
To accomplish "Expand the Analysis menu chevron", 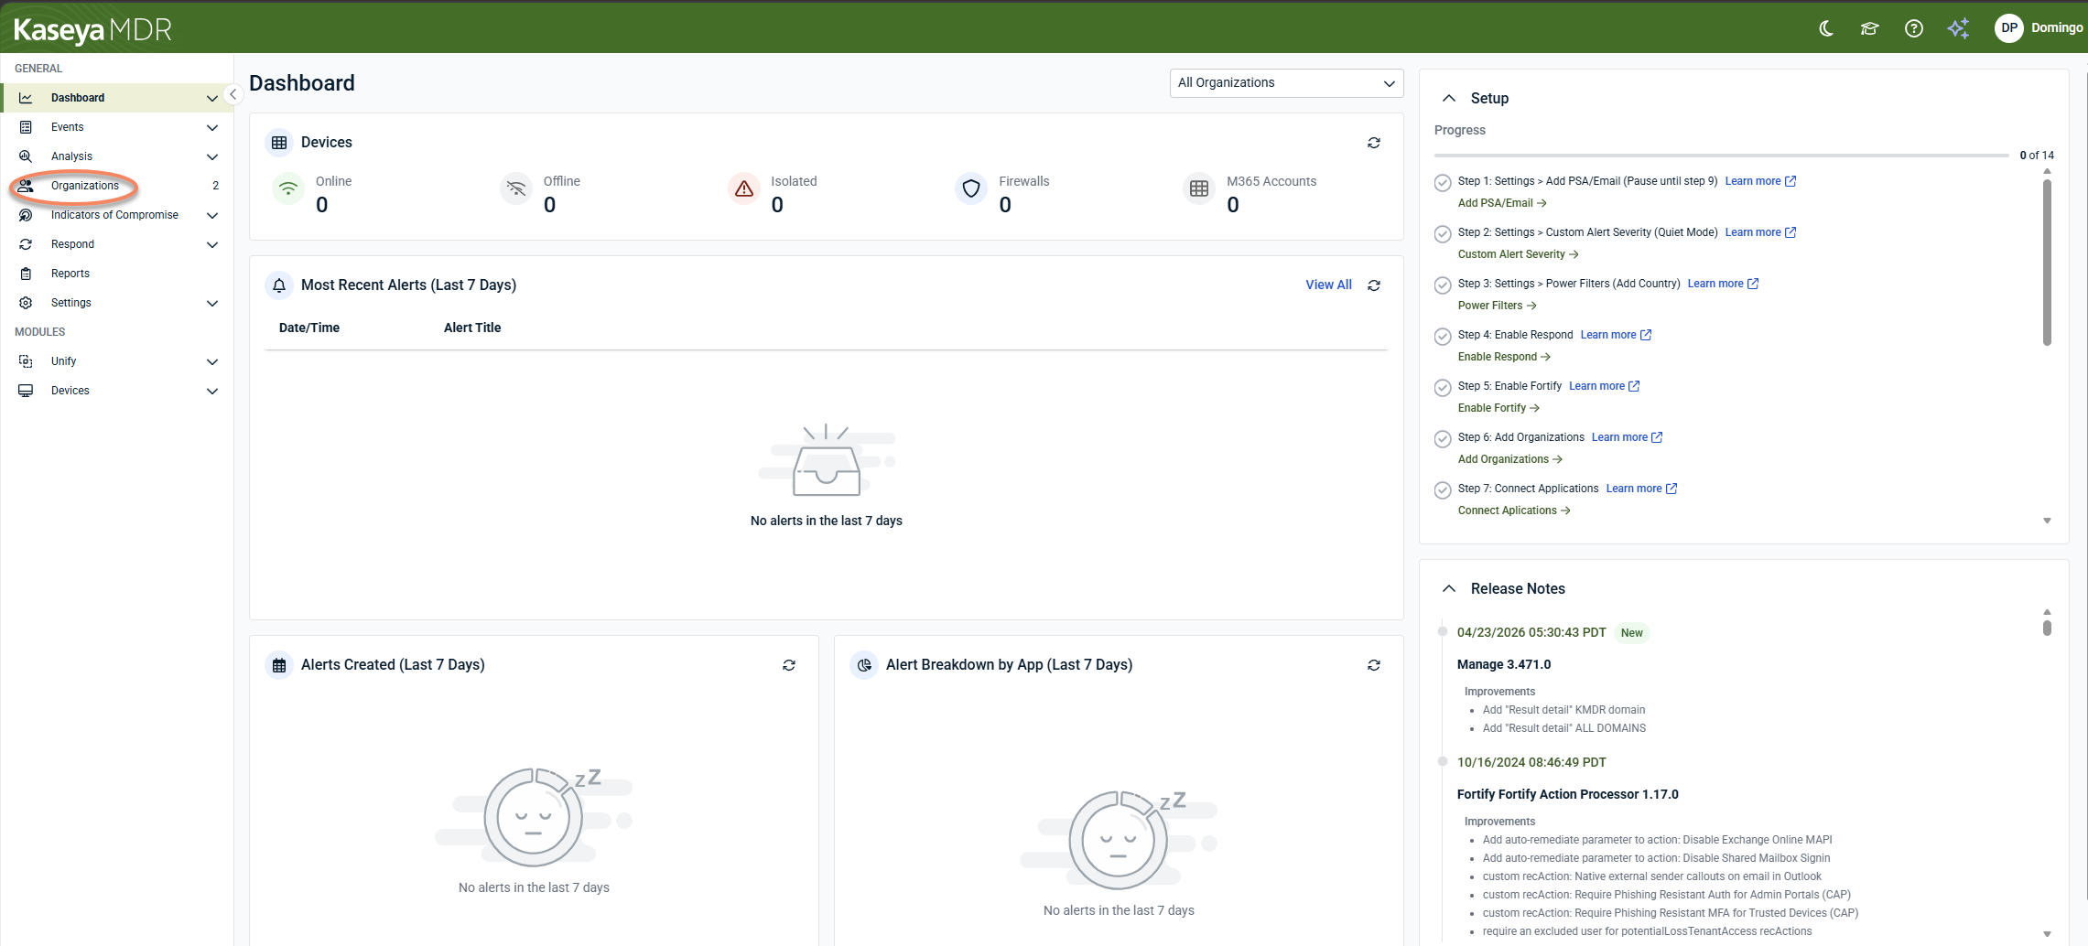I will (212, 156).
